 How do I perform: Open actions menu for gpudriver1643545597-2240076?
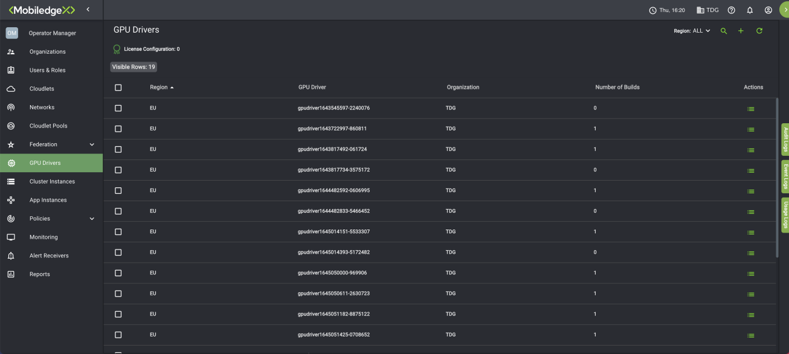tap(750, 109)
